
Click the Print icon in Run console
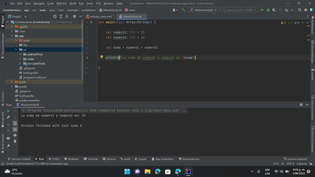[15, 135]
